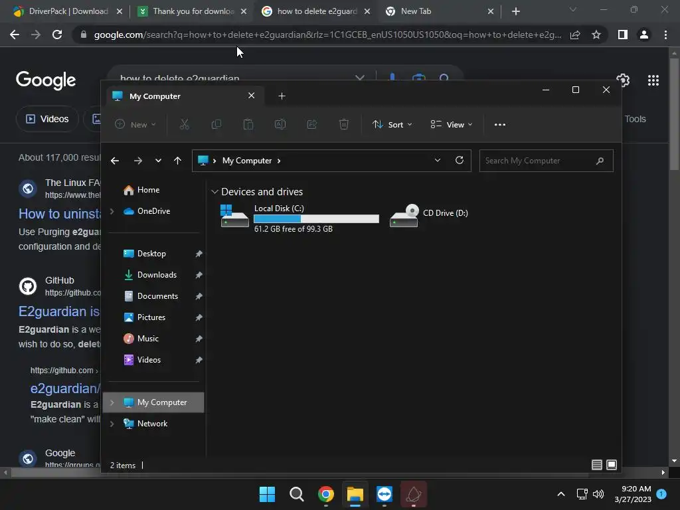The height and width of the screenshot is (510, 680).
Task: Open Local Disk (C:) drive
Action: click(299, 218)
